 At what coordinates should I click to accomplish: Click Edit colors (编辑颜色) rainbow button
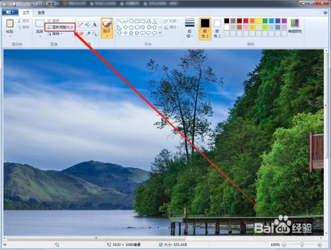coord(295,26)
